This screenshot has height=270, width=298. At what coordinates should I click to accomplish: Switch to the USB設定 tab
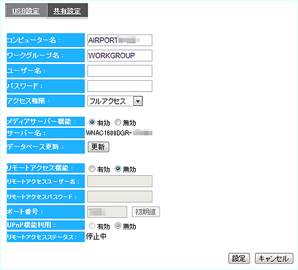click(26, 11)
